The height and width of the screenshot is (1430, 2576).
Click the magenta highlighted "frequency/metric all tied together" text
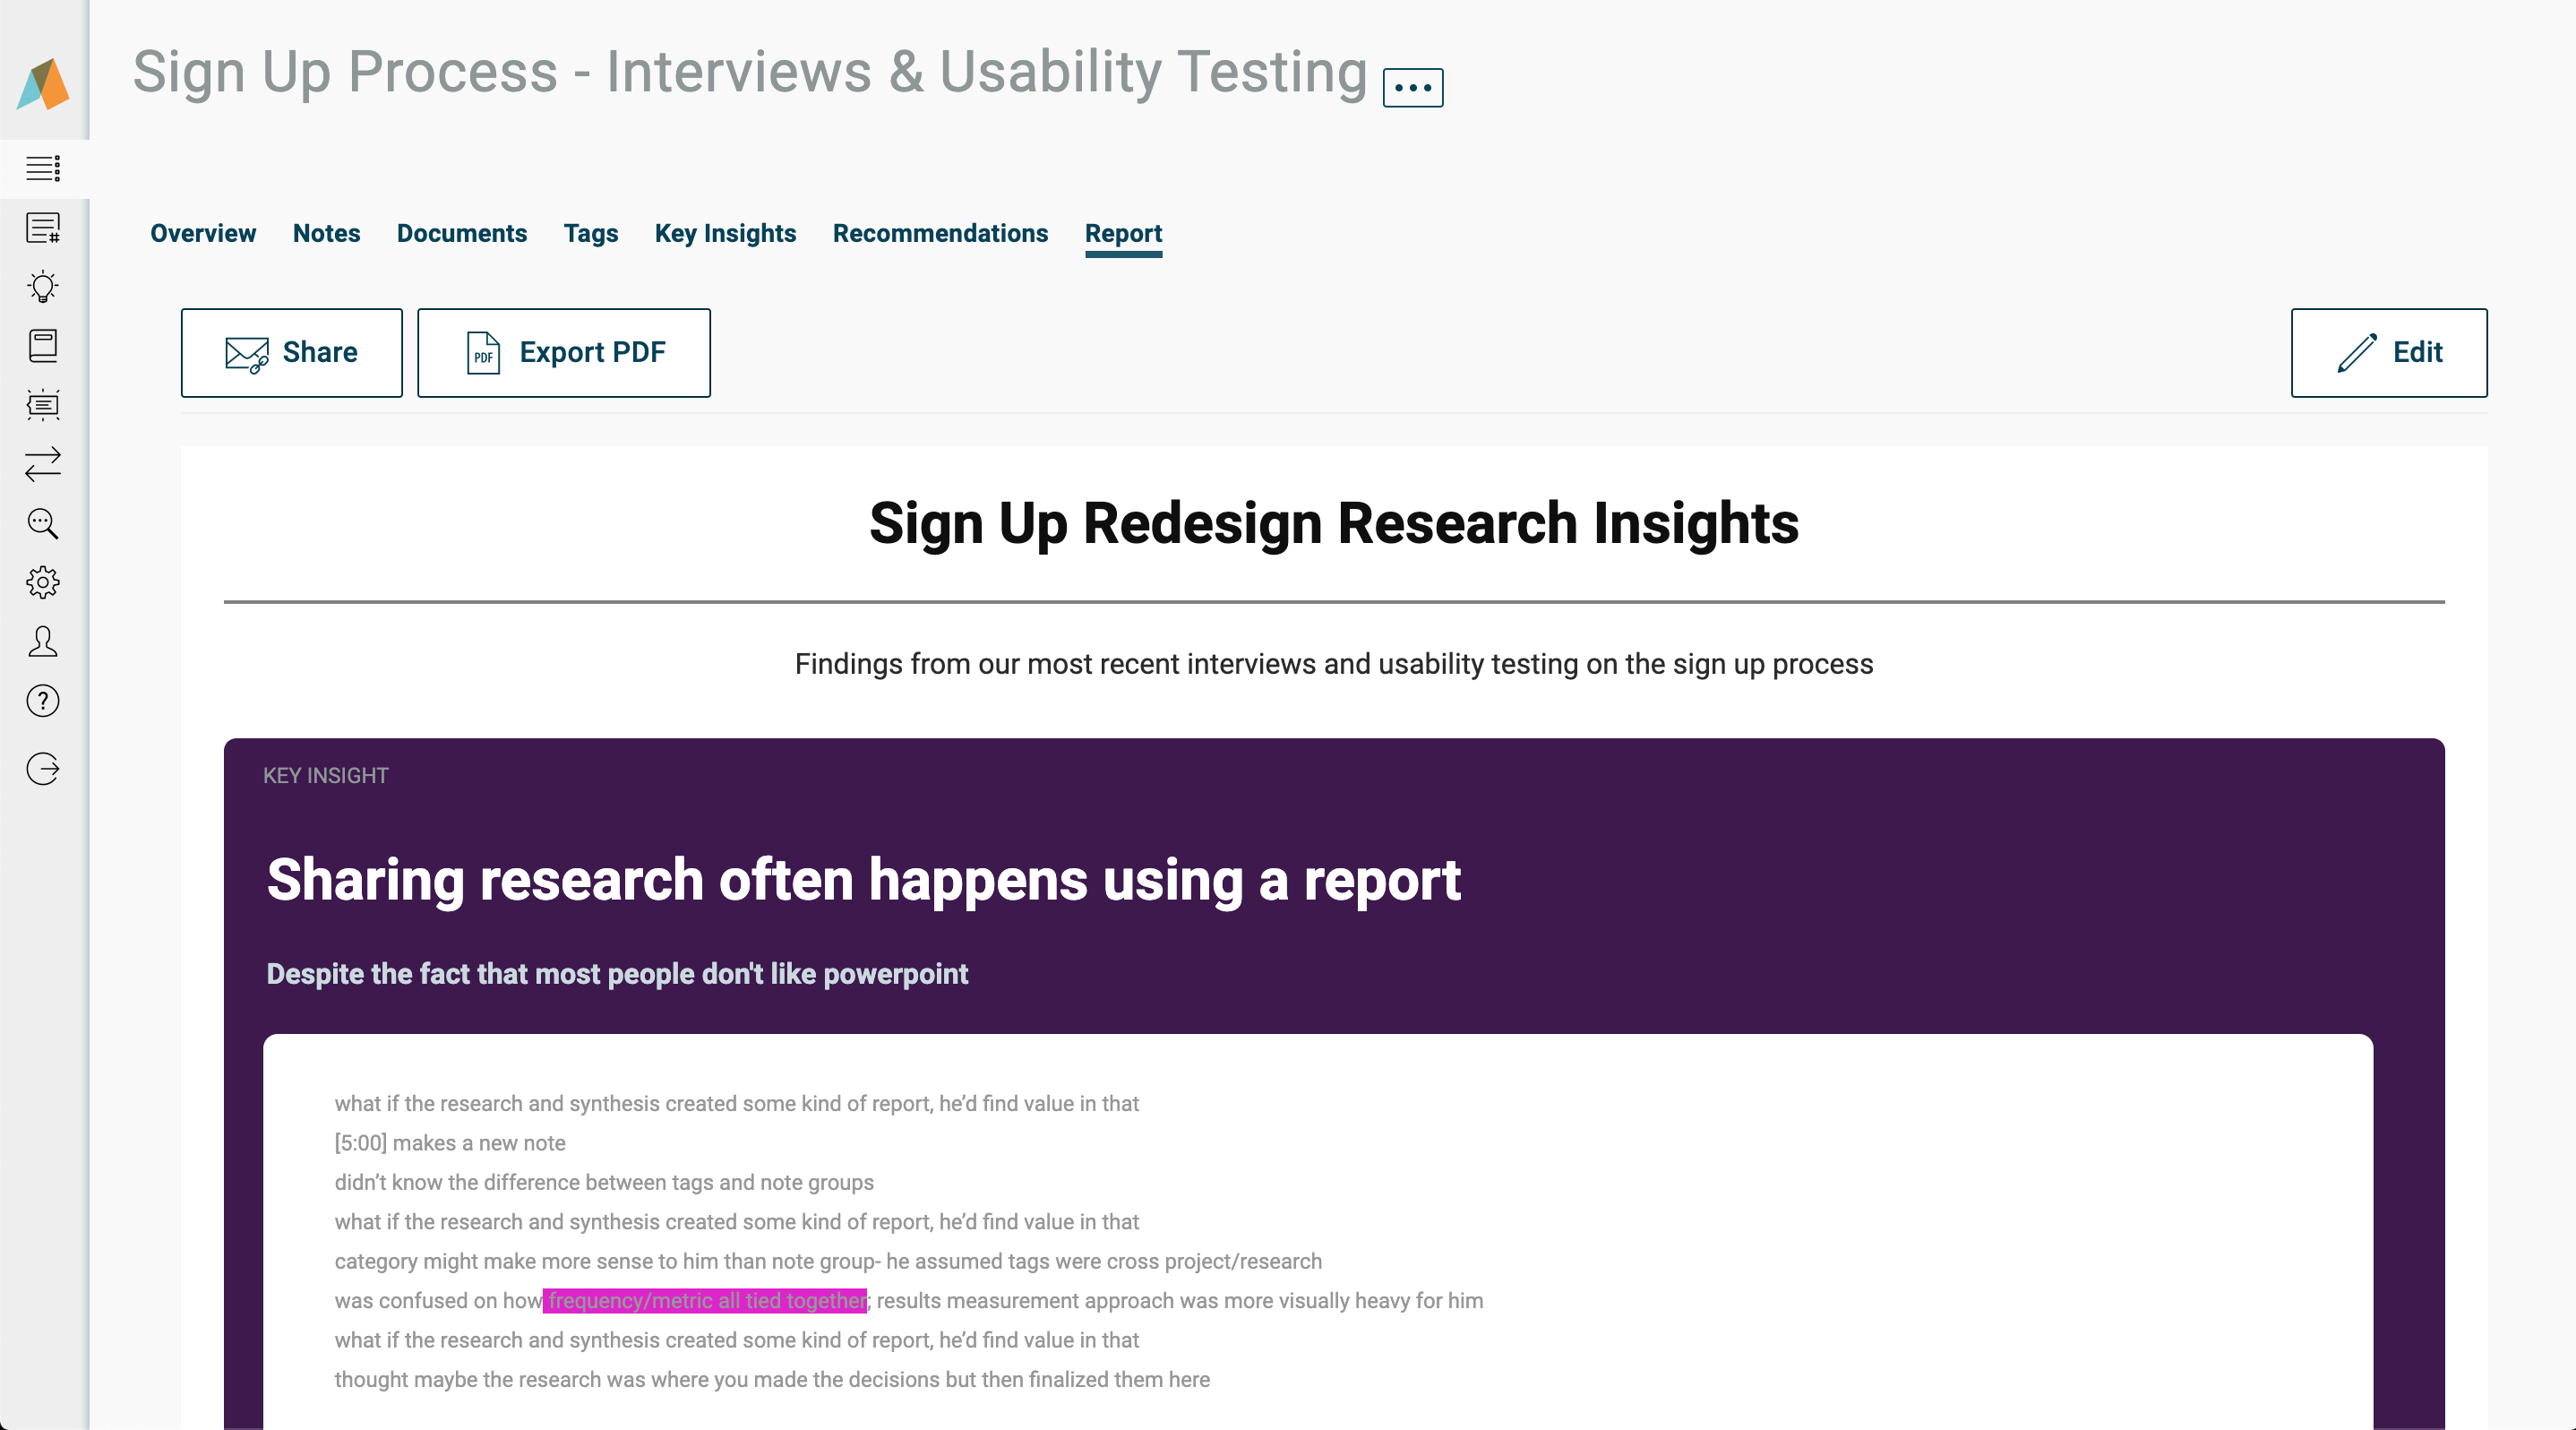click(x=706, y=1301)
